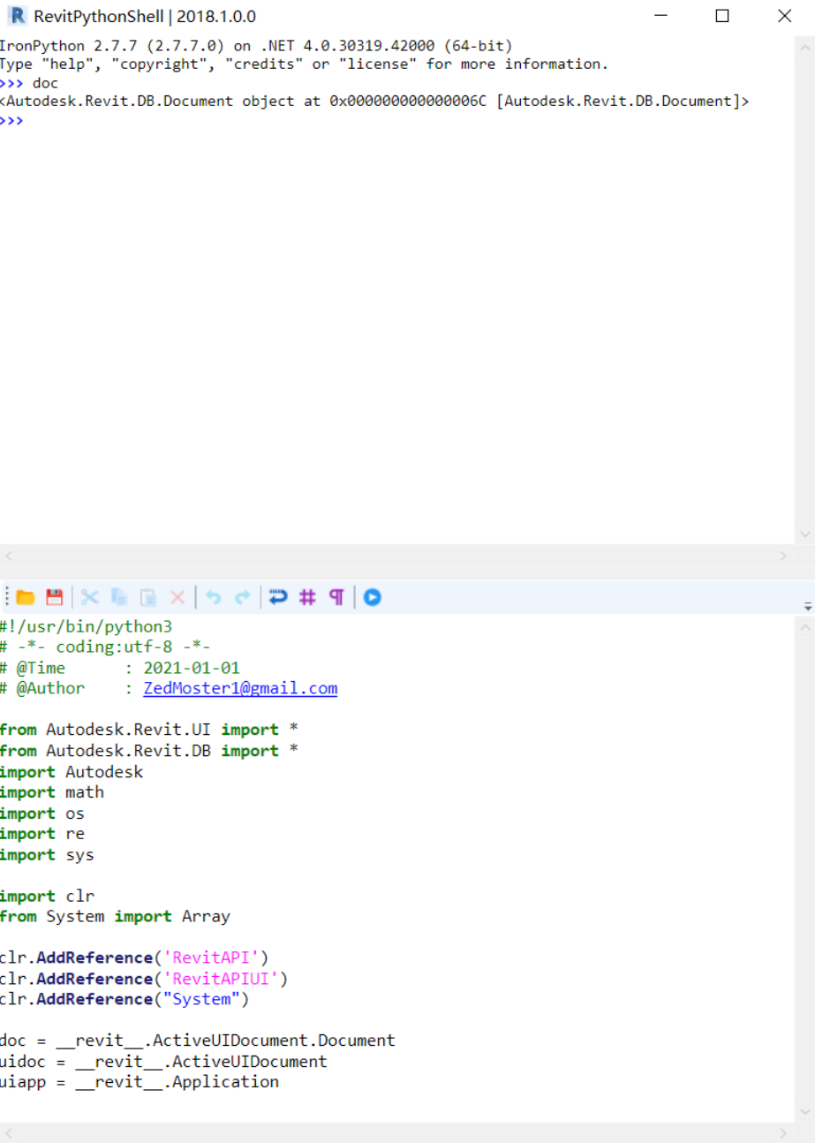Screen dimensions: 815x1143
Task: Open a script file from the toolbar
Action: coord(26,597)
